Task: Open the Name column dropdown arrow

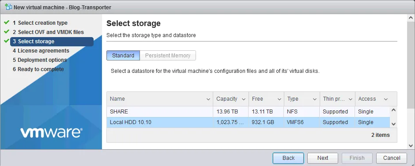Action: [208, 99]
